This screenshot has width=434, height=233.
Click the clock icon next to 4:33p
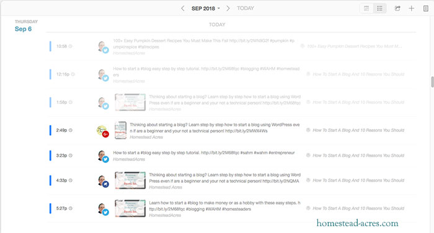[x=71, y=180]
